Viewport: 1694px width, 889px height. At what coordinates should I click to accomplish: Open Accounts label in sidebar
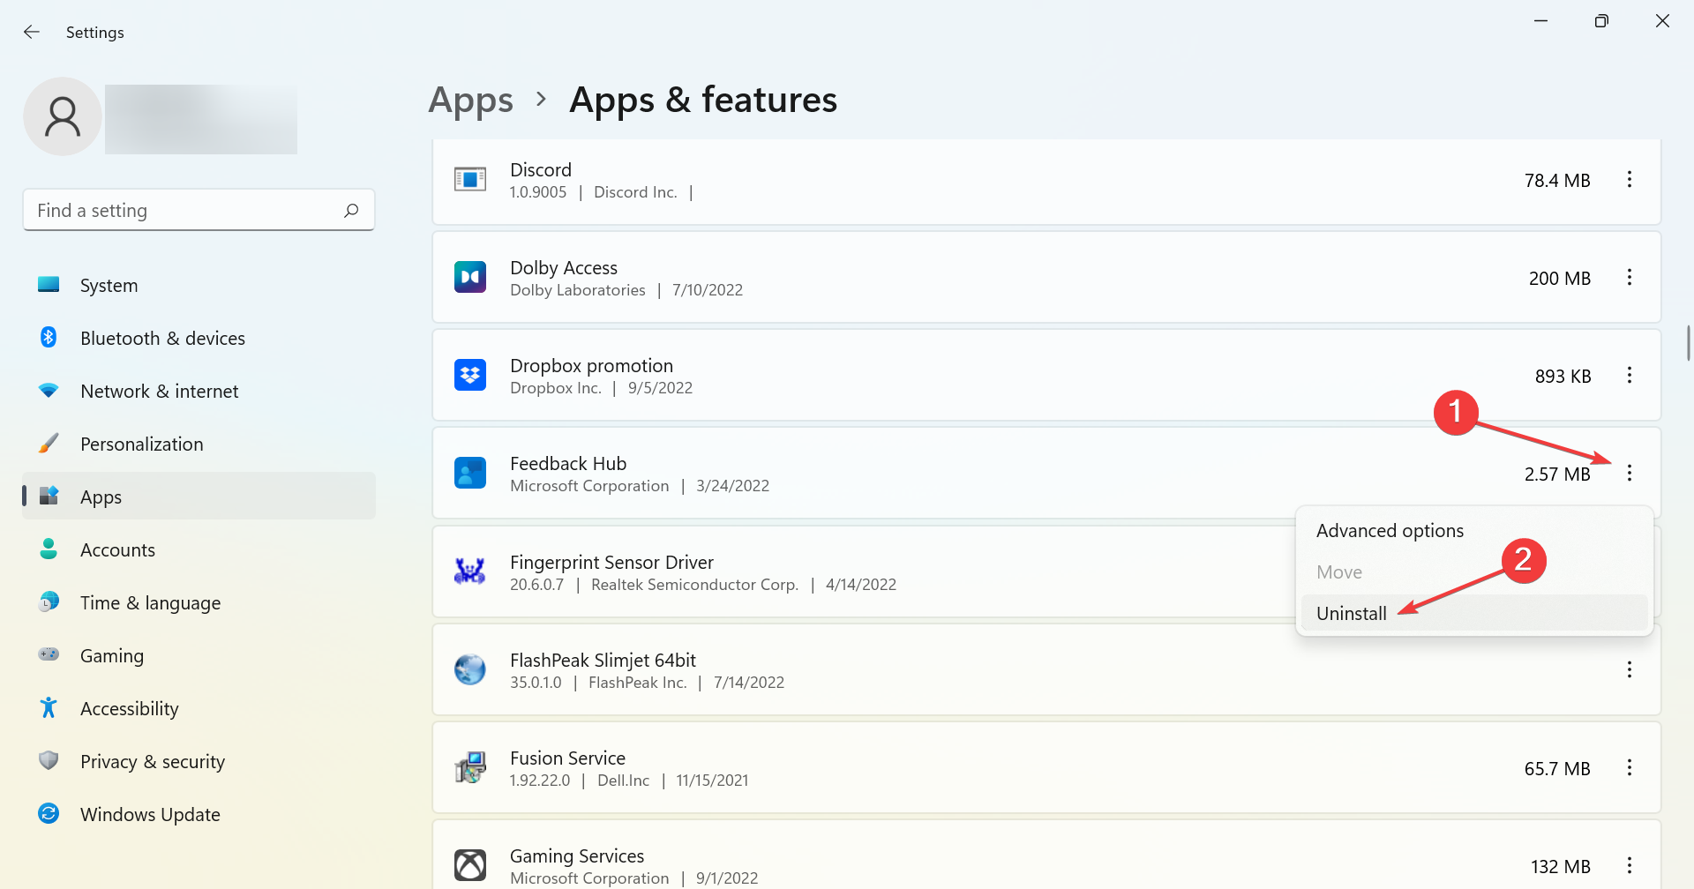(x=117, y=550)
